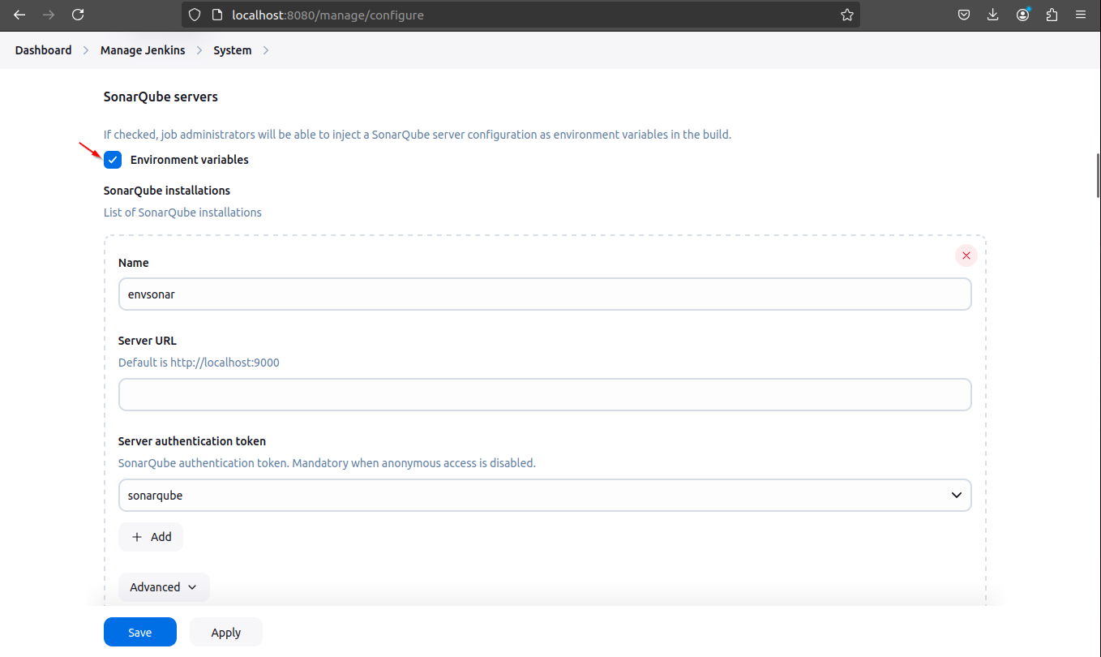Go to the Dashboard breadcrumb
The height and width of the screenshot is (657, 1101).
[x=44, y=50]
